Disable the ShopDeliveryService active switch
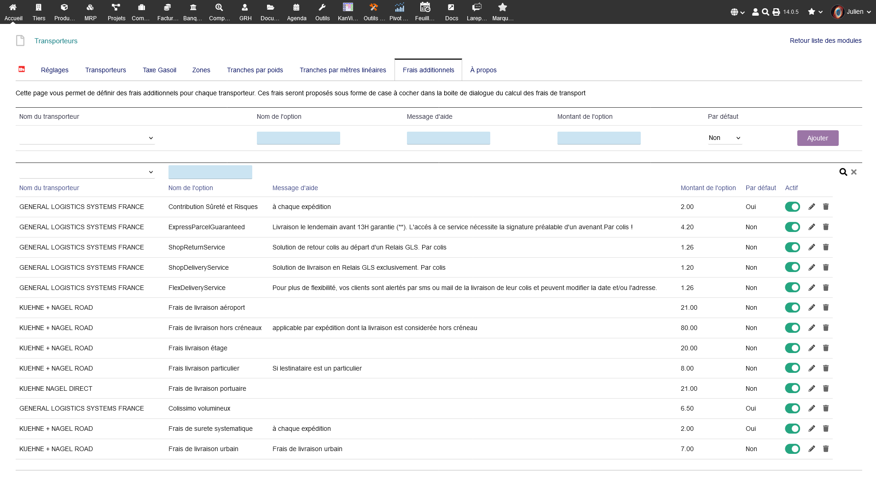Image resolution: width=876 pixels, height=487 pixels. [x=793, y=267]
